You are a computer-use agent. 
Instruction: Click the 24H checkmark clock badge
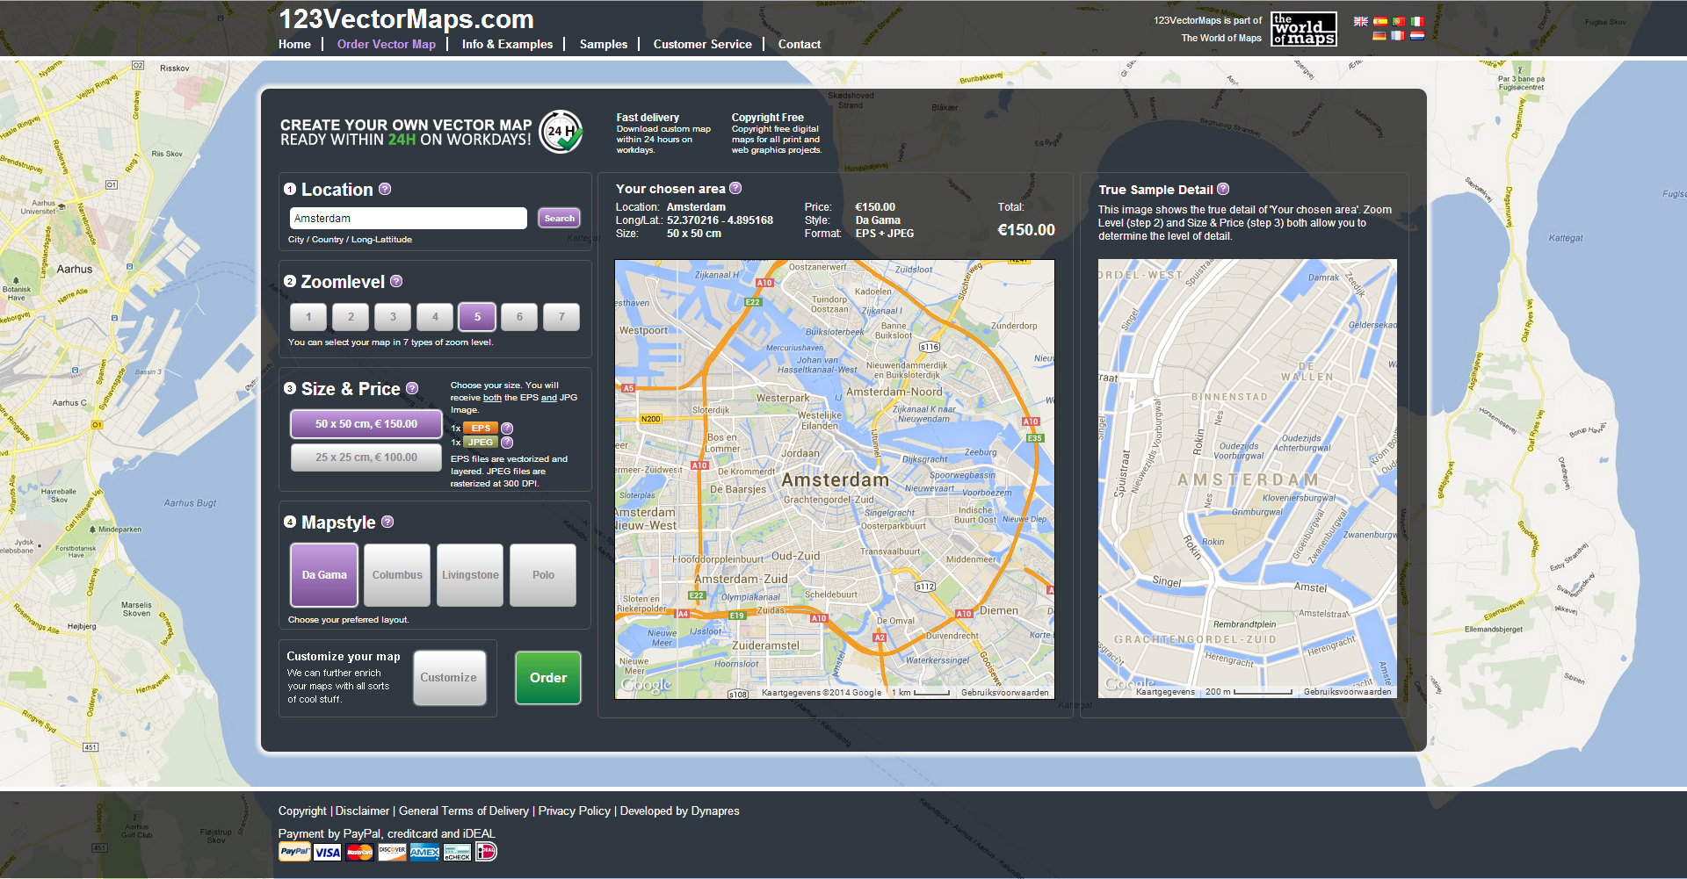(561, 132)
